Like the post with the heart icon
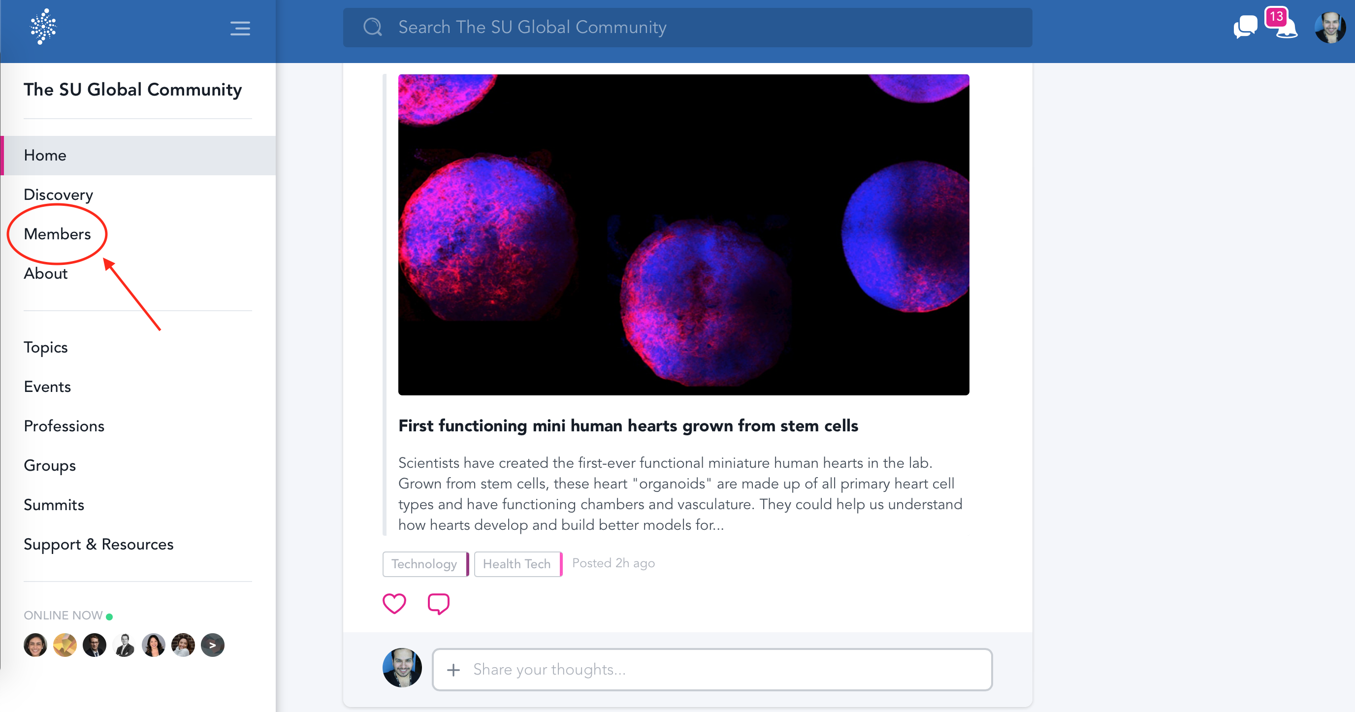 point(394,603)
